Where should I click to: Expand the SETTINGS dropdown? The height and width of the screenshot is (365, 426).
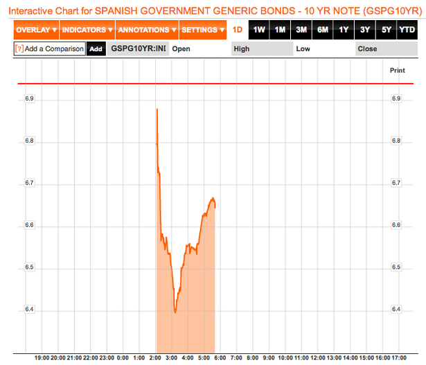pyautogui.click(x=203, y=30)
